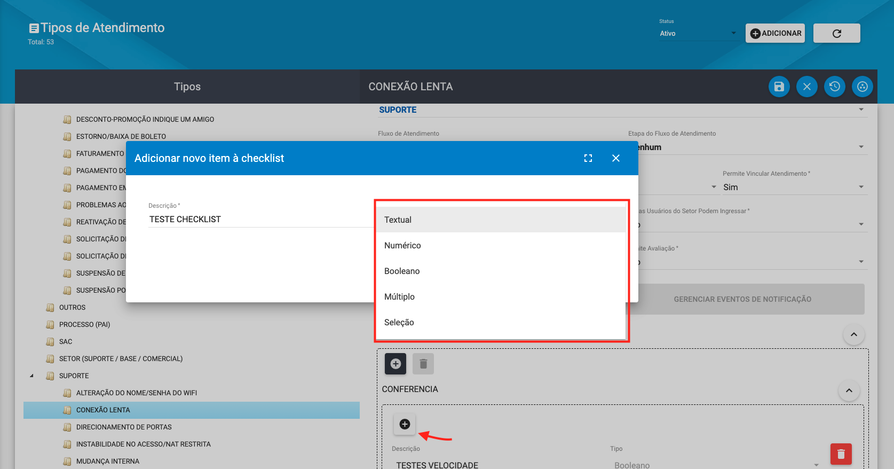The image size is (894, 469).
Task: Close the Adicionar novo item dialog
Action: click(616, 158)
